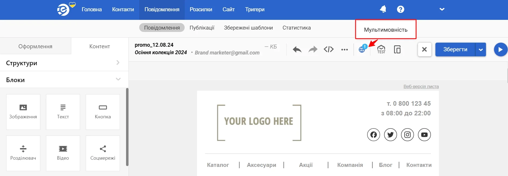Image resolution: width=508 pixels, height=176 pixels.
Task: Select the Зображення block
Action: (x=23, y=112)
